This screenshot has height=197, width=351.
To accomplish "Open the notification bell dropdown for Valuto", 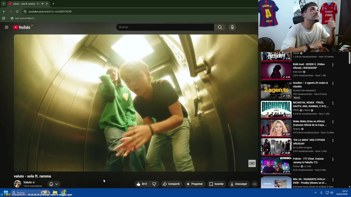I will (x=53, y=184).
